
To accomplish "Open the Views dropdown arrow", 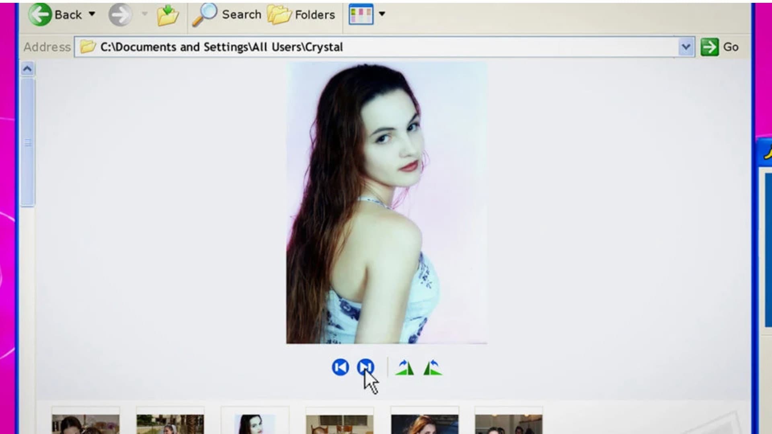I will click(x=381, y=13).
